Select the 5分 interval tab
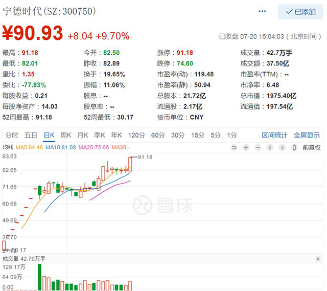Viewport: 327px width, 291px height. [x=216, y=135]
